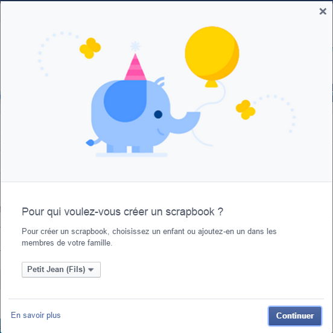
Task: Click the arrow beside Petit Jean (Fils)
Action: [91, 270]
